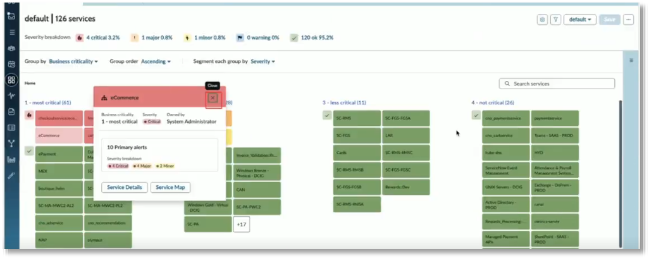Open the bar chart icon in sidebar

[11, 159]
